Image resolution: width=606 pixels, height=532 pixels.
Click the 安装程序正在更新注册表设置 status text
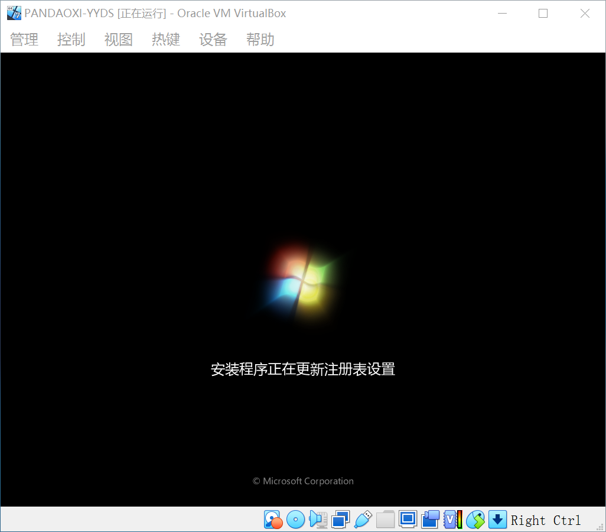[x=302, y=369]
